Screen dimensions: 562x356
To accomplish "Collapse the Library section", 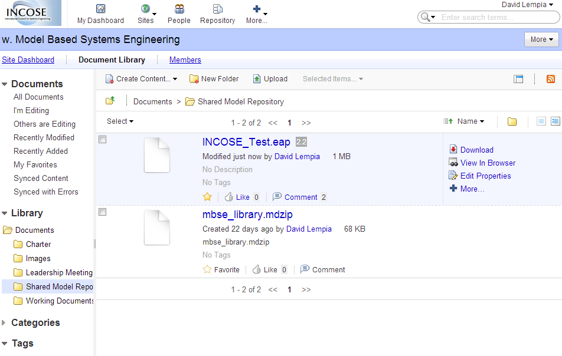I will click(x=4, y=213).
